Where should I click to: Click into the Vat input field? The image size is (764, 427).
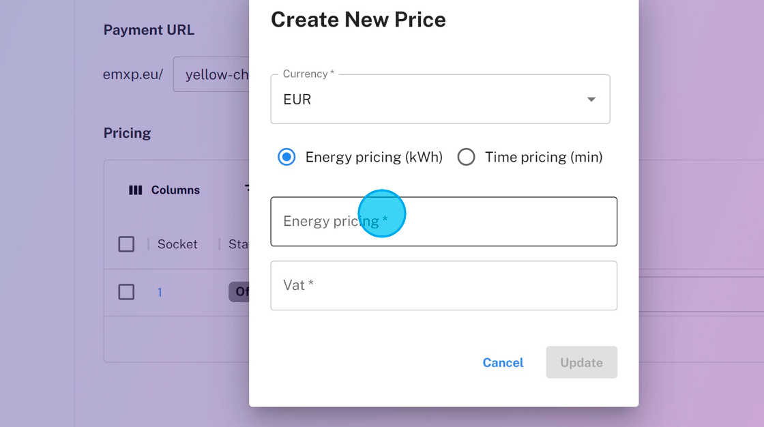point(443,286)
